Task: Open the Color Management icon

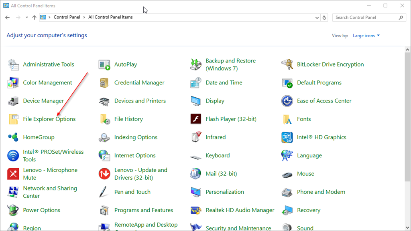Action: point(13,83)
